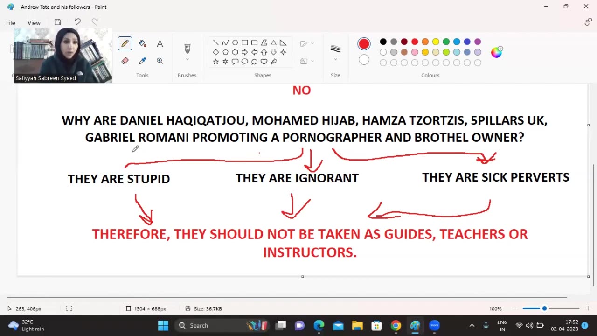Select Colour 2 white swatch
The image size is (597, 336).
364,60
